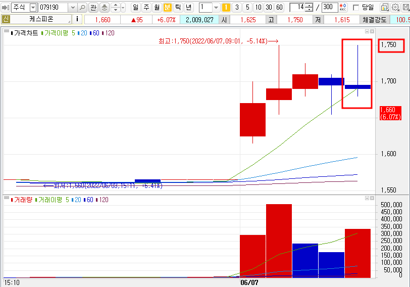410x287 pixels.
Task: Click the 신 badge beside 케스피온
Action: [6, 19]
